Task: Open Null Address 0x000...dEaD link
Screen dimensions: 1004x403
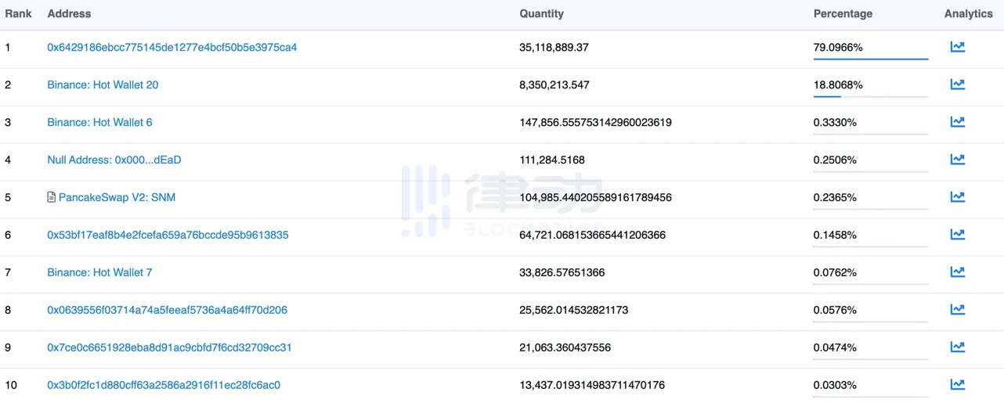Action: [x=114, y=160]
